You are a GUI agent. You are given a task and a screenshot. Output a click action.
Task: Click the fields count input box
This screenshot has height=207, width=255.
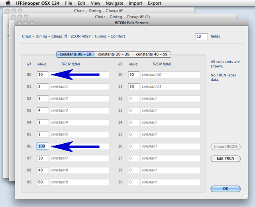point(201,36)
